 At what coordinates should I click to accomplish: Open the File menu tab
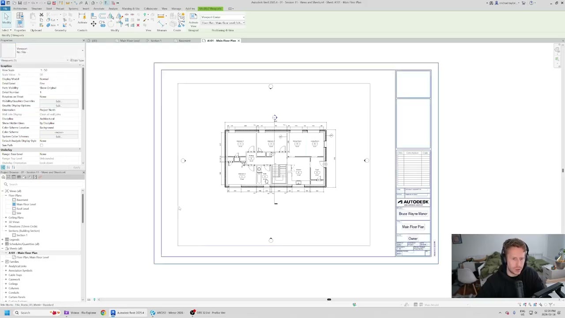pos(5,9)
